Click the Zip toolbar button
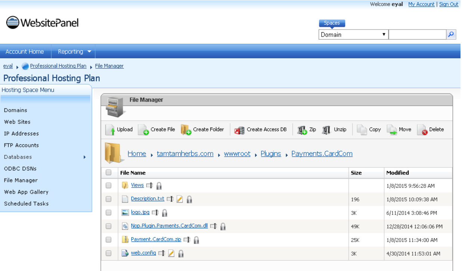This screenshot has height=271, width=462. click(x=307, y=129)
